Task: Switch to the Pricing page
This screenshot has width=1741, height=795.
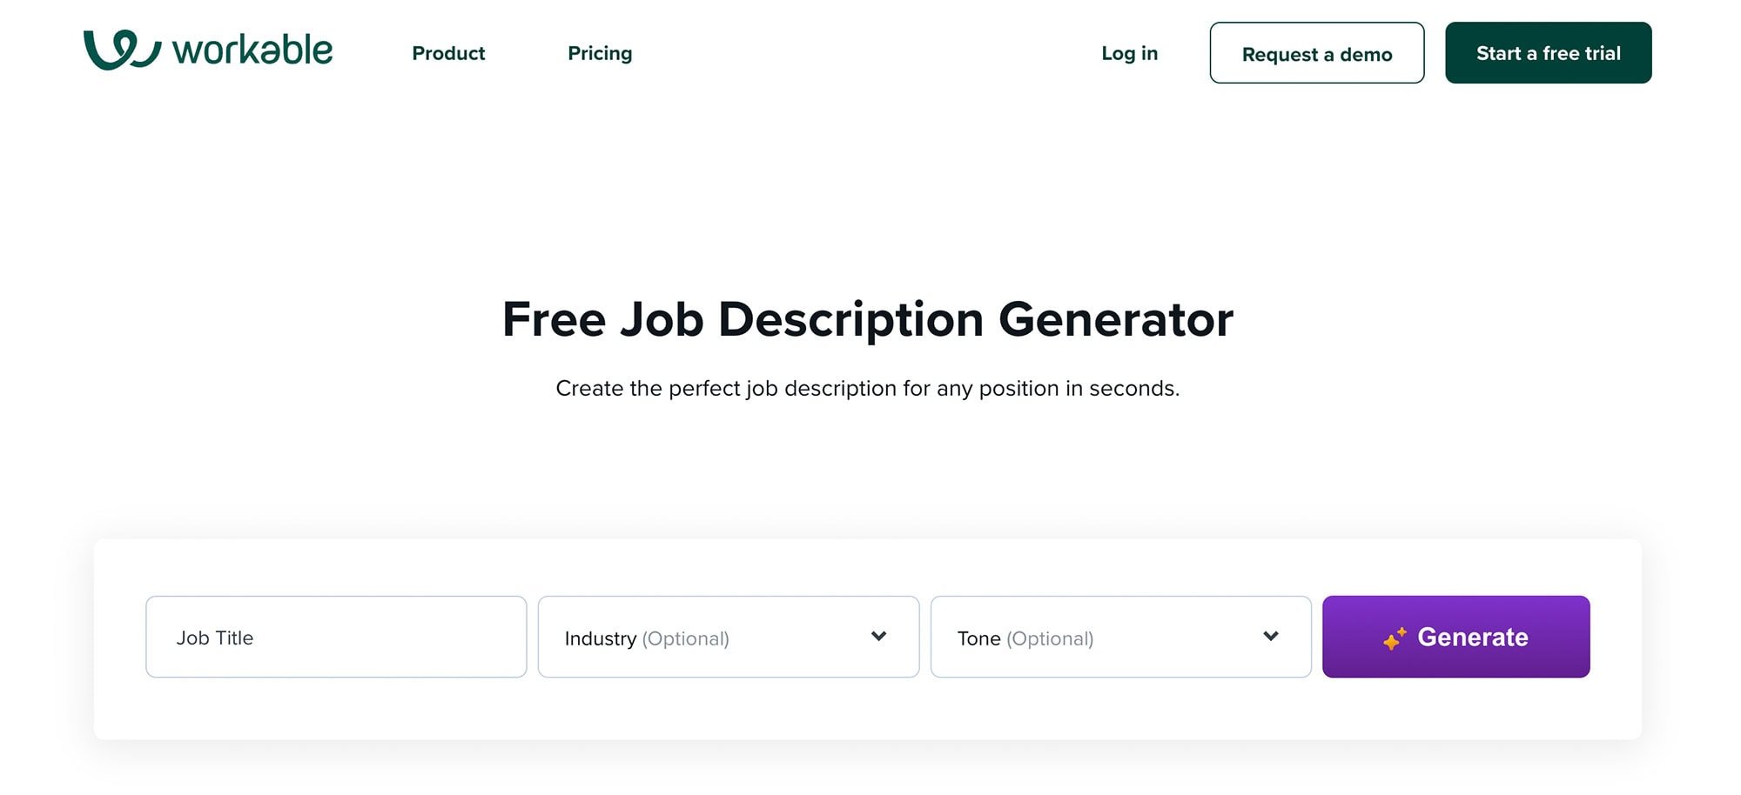Action: [x=599, y=53]
